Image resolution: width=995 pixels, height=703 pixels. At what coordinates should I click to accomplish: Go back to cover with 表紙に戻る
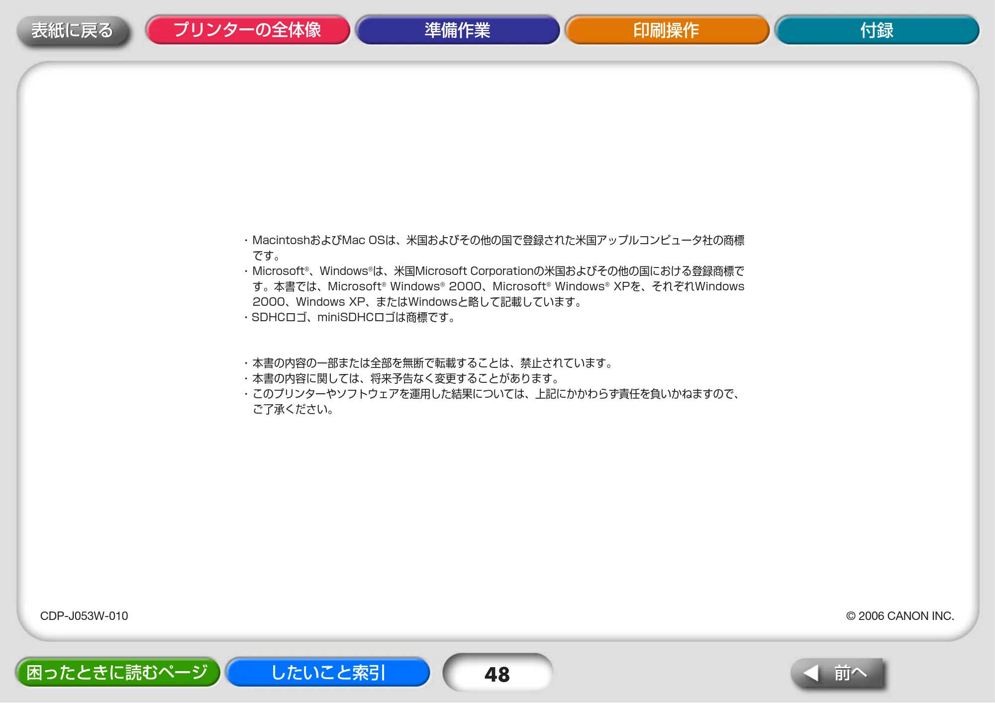(73, 30)
